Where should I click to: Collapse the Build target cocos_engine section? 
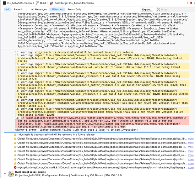[x=5, y=173]
